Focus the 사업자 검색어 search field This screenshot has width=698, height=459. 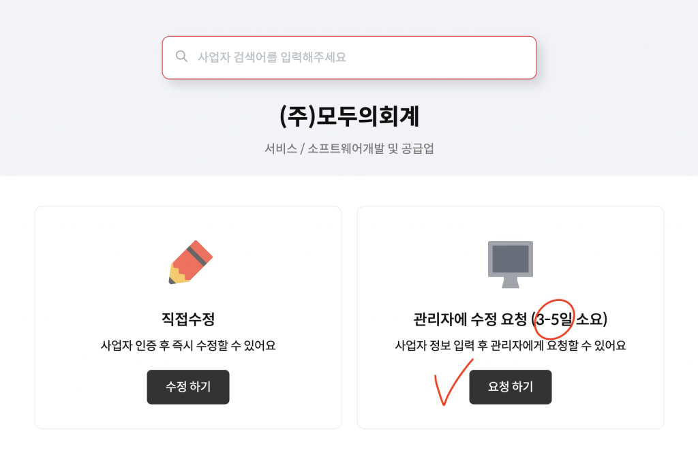point(349,58)
